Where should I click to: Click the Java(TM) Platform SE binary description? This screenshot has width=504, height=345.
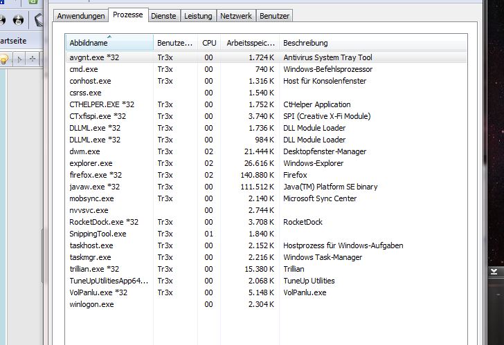[330, 187]
